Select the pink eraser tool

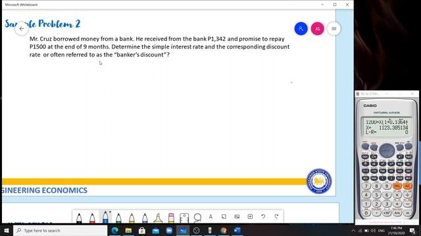[171, 218]
